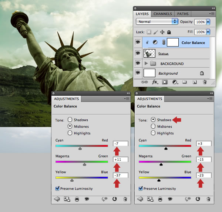Click the Color Balance adjustment layer icon
222x212 pixels.
(155, 42)
